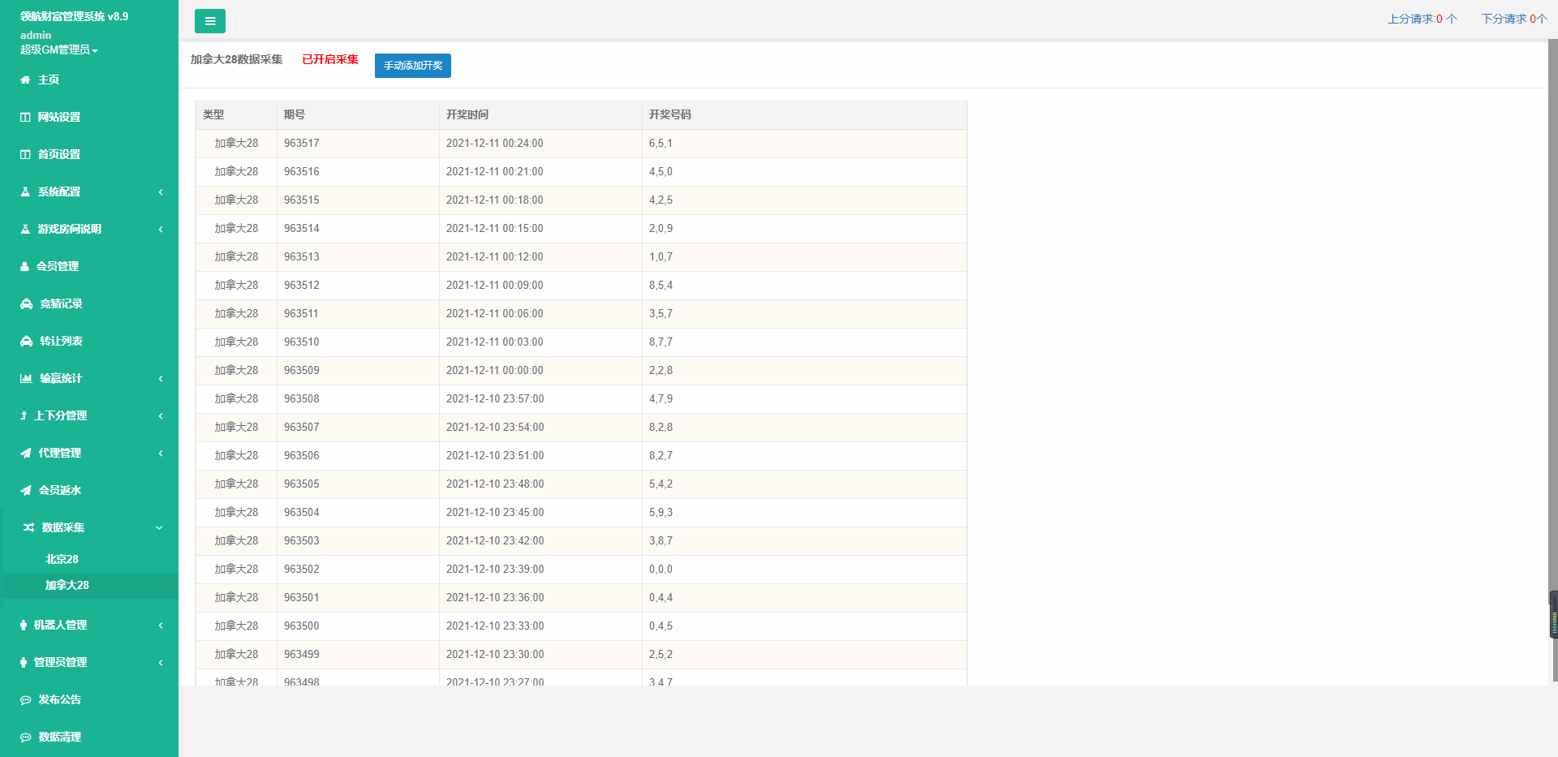The image size is (1558, 757).
Task: Click the 加拿大28 type cell for 963511
Action: tap(236, 313)
